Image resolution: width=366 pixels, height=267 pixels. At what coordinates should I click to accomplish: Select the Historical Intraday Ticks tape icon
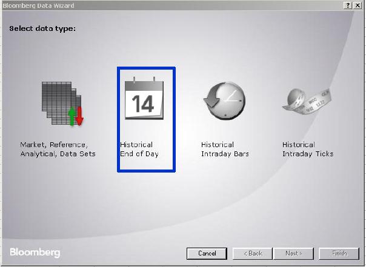pyautogui.click(x=307, y=101)
